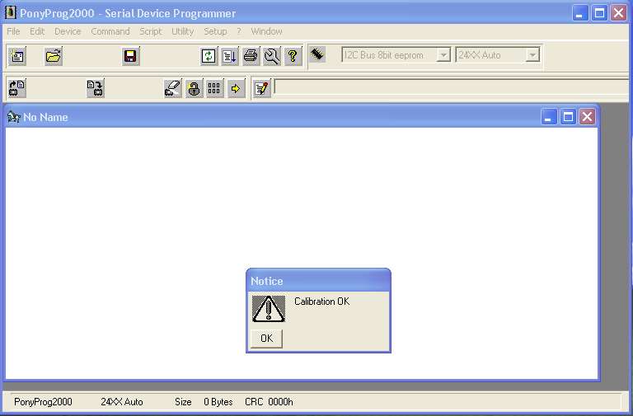Screen dimensions: 633x416
Task: Expand the I2C Bus 8bit eeprom dropdown
Action: coord(443,55)
